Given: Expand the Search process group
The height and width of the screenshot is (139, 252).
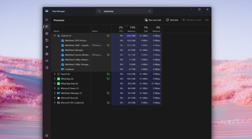Looking at the screenshot, I should (55, 74).
